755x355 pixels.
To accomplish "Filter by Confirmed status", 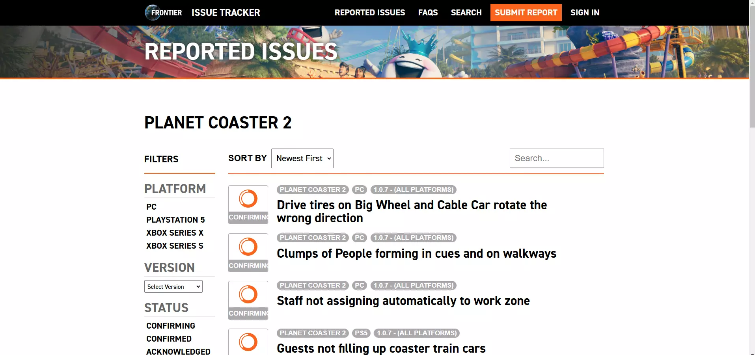I will 169,339.
